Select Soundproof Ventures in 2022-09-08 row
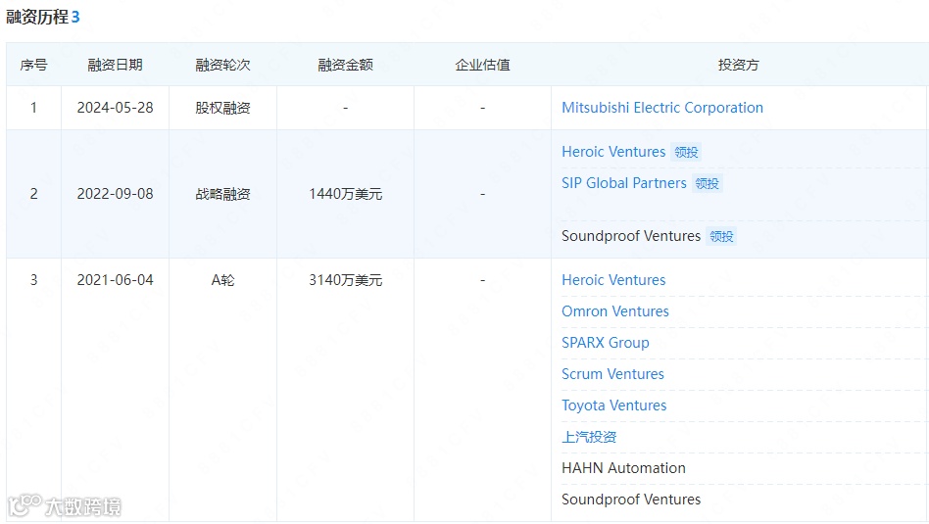 point(630,236)
